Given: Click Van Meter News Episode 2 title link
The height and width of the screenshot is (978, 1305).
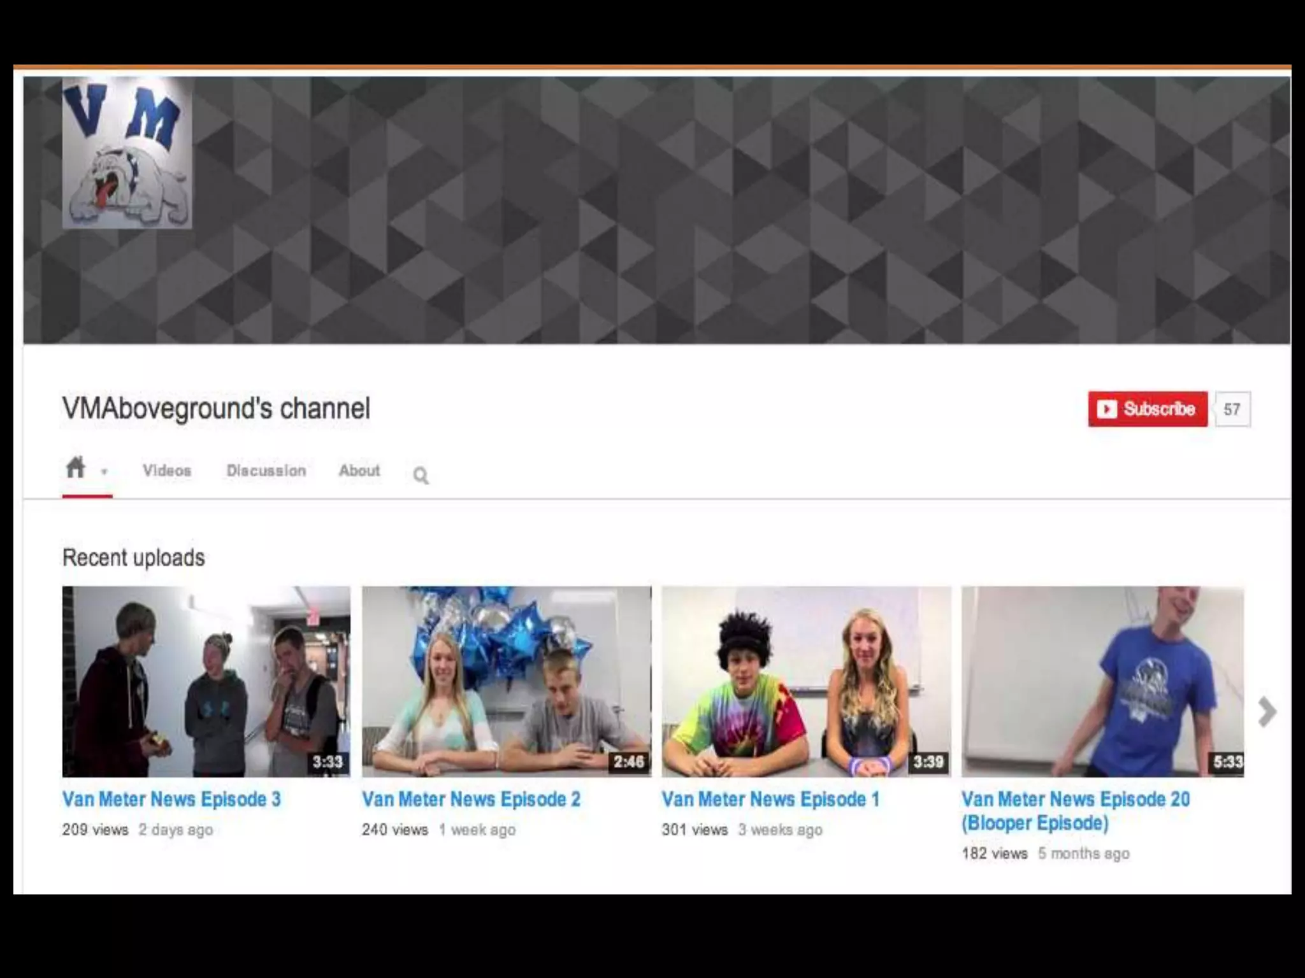Looking at the screenshot, I should 471,799.
